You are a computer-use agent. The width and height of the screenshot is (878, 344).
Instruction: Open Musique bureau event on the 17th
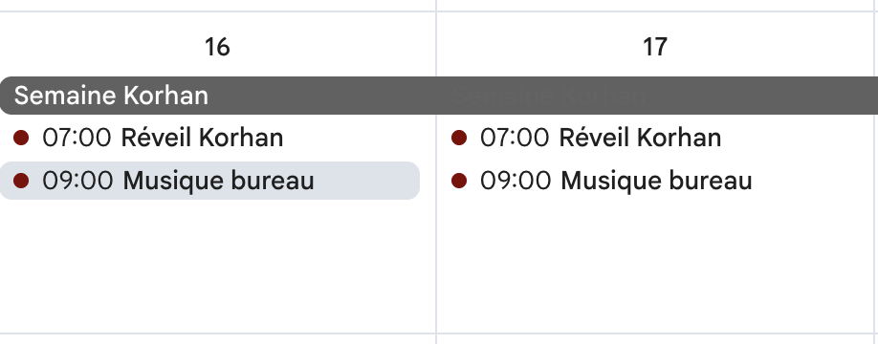pos(648,181)
